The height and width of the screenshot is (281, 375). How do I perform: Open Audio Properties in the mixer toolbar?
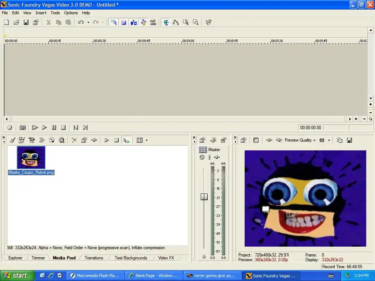pos(202,140)
